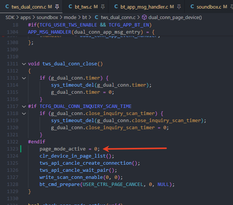The width and height of the screenshot is (233, 205).
Task: Select tws_dual_conn.c in the breadcrumb
Action: (x=118, y=17)
